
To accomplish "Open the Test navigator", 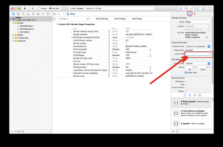I will point(33,14).
